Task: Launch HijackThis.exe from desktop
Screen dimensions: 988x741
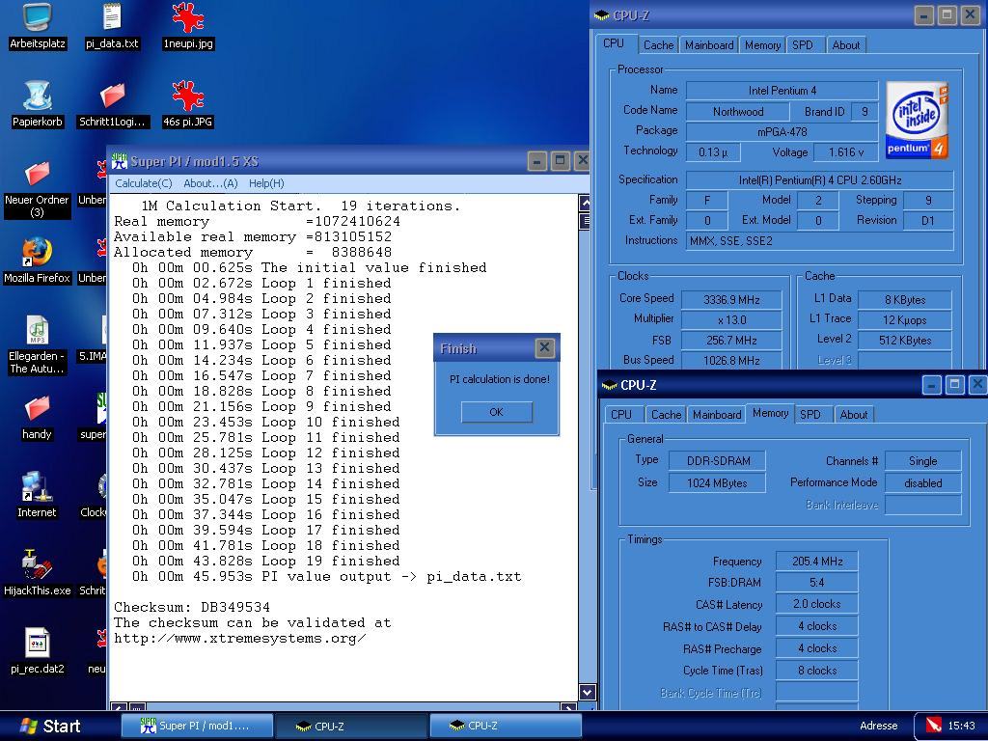Action: coord(38,573)
